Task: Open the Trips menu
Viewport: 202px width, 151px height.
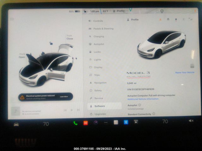Action: (x=95, y=75)
